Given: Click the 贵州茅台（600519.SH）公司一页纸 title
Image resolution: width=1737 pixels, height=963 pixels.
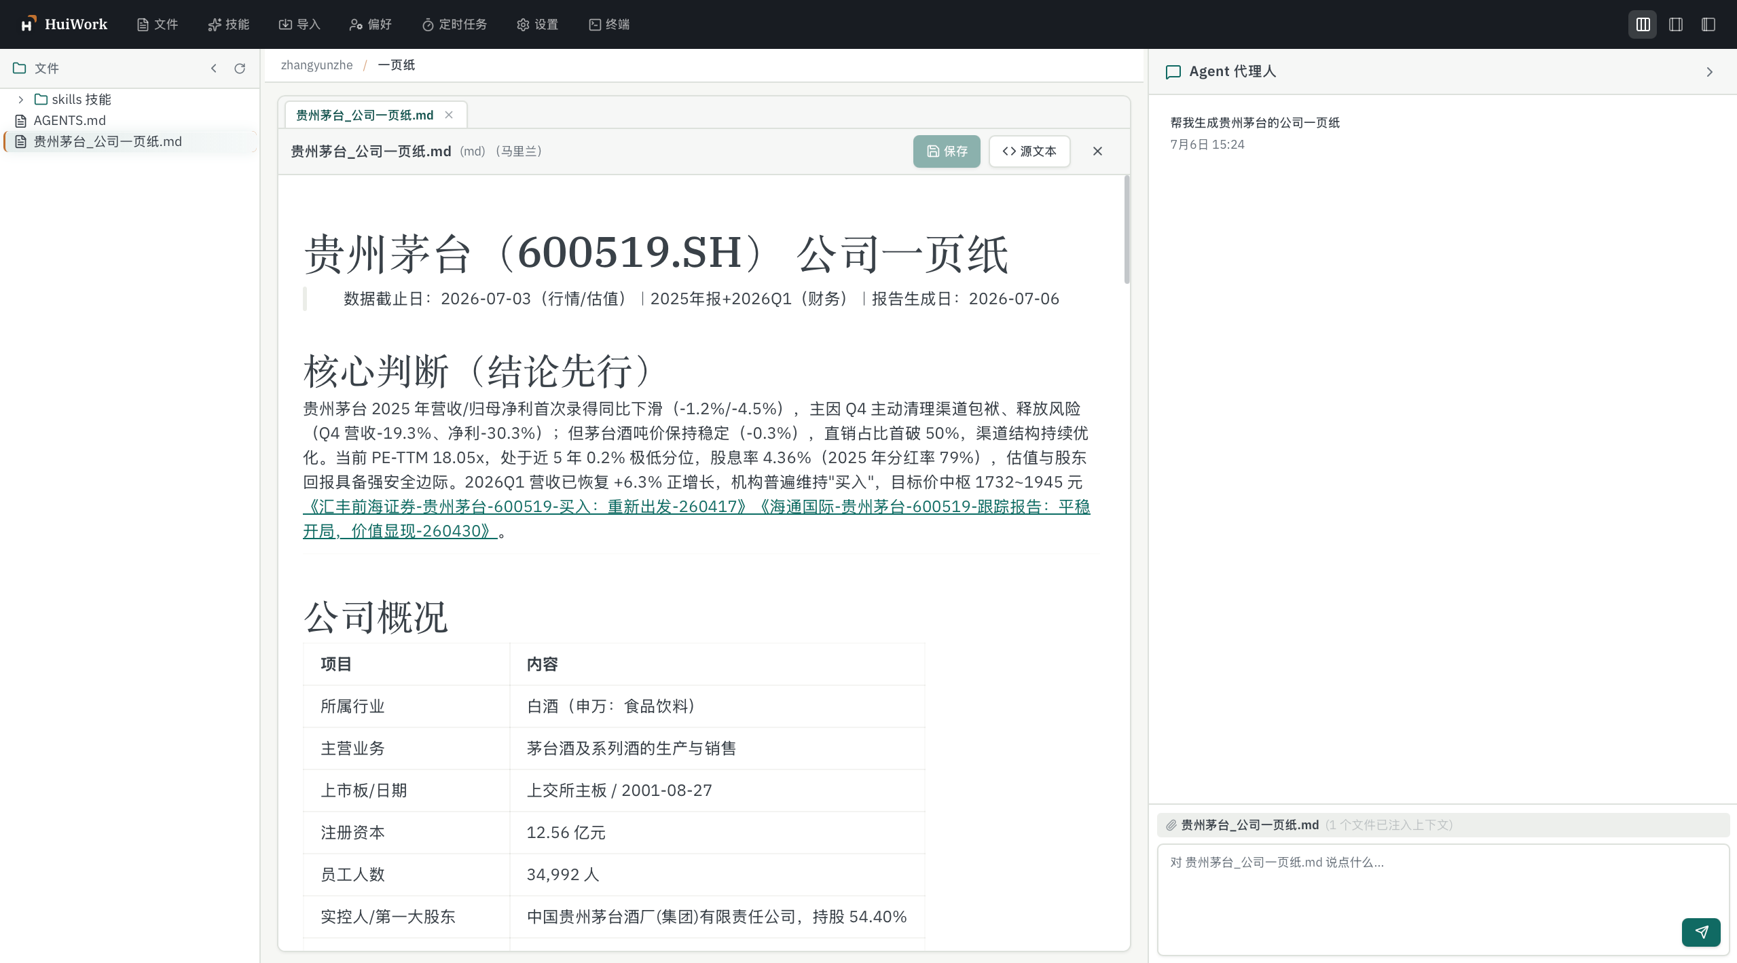Looking at the screenshot, I should [656, 254].
